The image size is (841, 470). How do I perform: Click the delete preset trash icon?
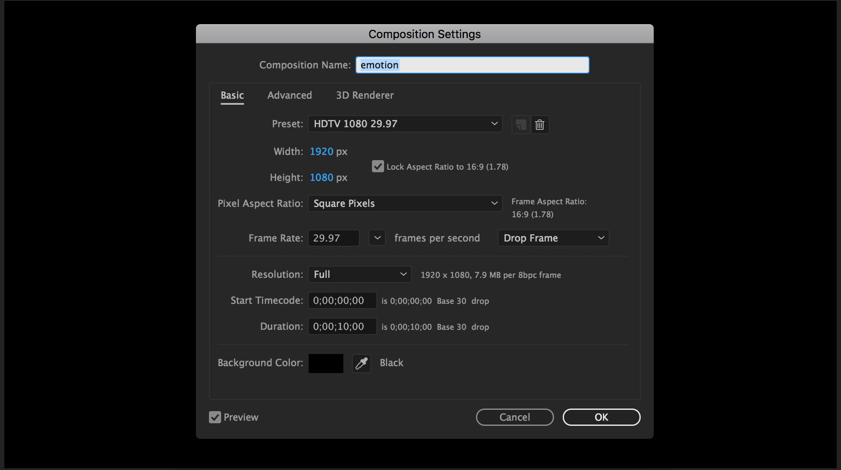pos(540,125)
